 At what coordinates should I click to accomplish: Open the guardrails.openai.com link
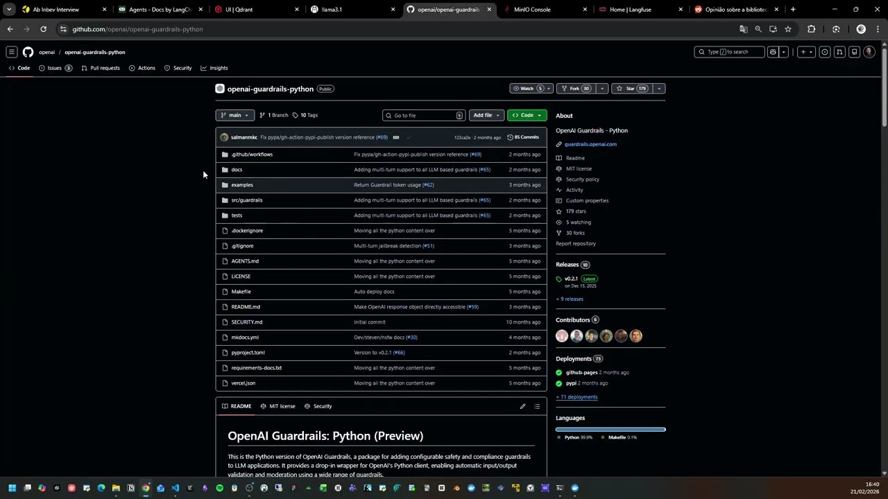[590, 144]
